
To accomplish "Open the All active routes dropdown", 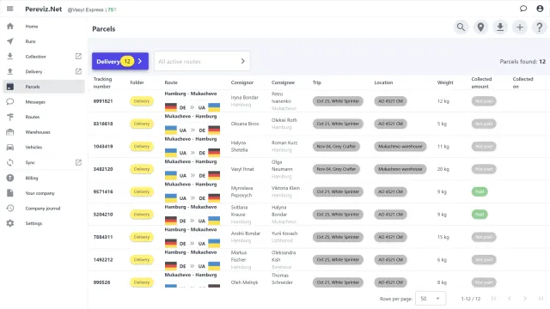I will click(x=202, y=61).
